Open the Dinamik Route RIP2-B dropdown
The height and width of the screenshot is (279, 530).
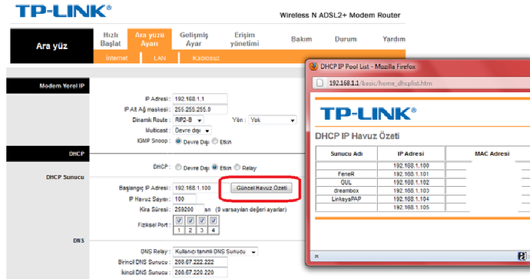click(188, 120)
